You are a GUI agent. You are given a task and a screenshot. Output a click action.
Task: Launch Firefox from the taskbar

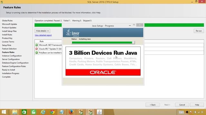[71, 112]
